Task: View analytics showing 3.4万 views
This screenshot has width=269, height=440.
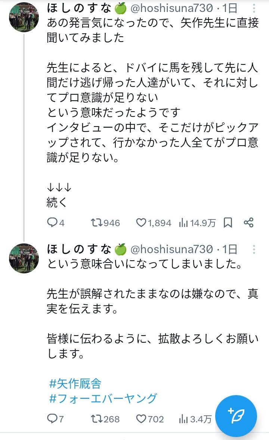Action: [195, 419]
